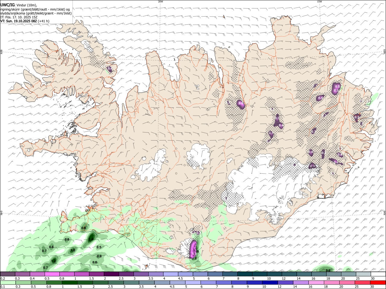Screen dimensions: 386x289
Task: Pick the pale green swatch at 0.1 on the rain scale
Action: 8,283
